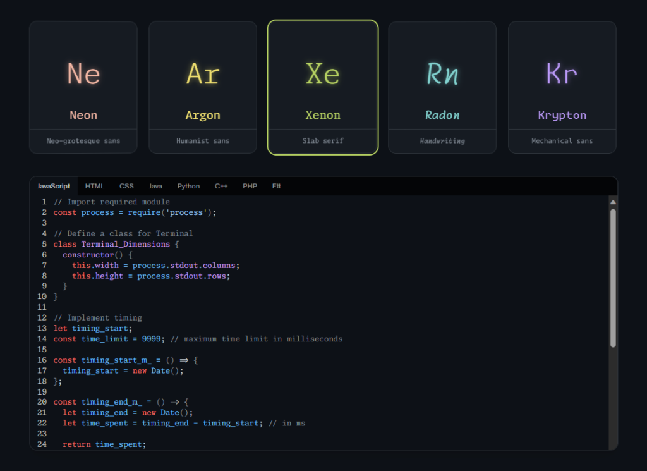Open the HTML code tab
This screenshot has height=471, width=647.
pos(95,186)
